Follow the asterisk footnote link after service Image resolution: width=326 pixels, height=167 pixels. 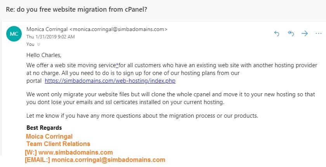(117, 65)
